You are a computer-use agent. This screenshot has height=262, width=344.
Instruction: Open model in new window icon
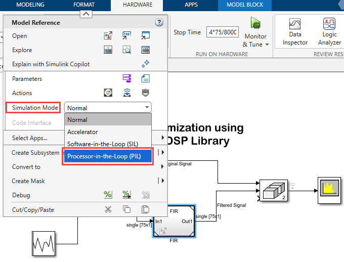(146, 35)
